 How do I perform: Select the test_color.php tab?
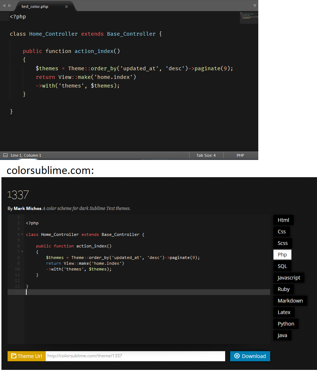(35, 6)
